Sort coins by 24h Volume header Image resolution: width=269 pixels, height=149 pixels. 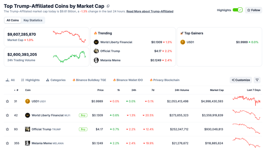click(182, 90)
